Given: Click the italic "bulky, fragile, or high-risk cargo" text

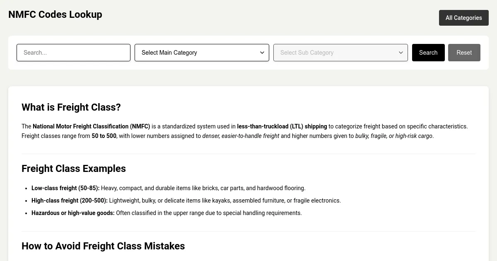Looking at the screenshot, I should [393, 136].
